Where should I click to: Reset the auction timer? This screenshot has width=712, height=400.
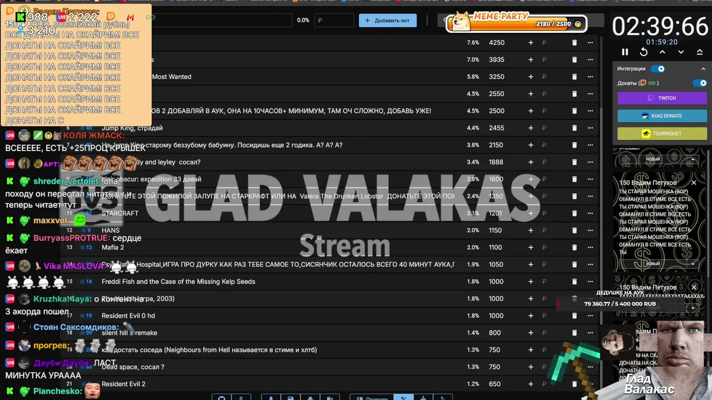pos(644,52)
